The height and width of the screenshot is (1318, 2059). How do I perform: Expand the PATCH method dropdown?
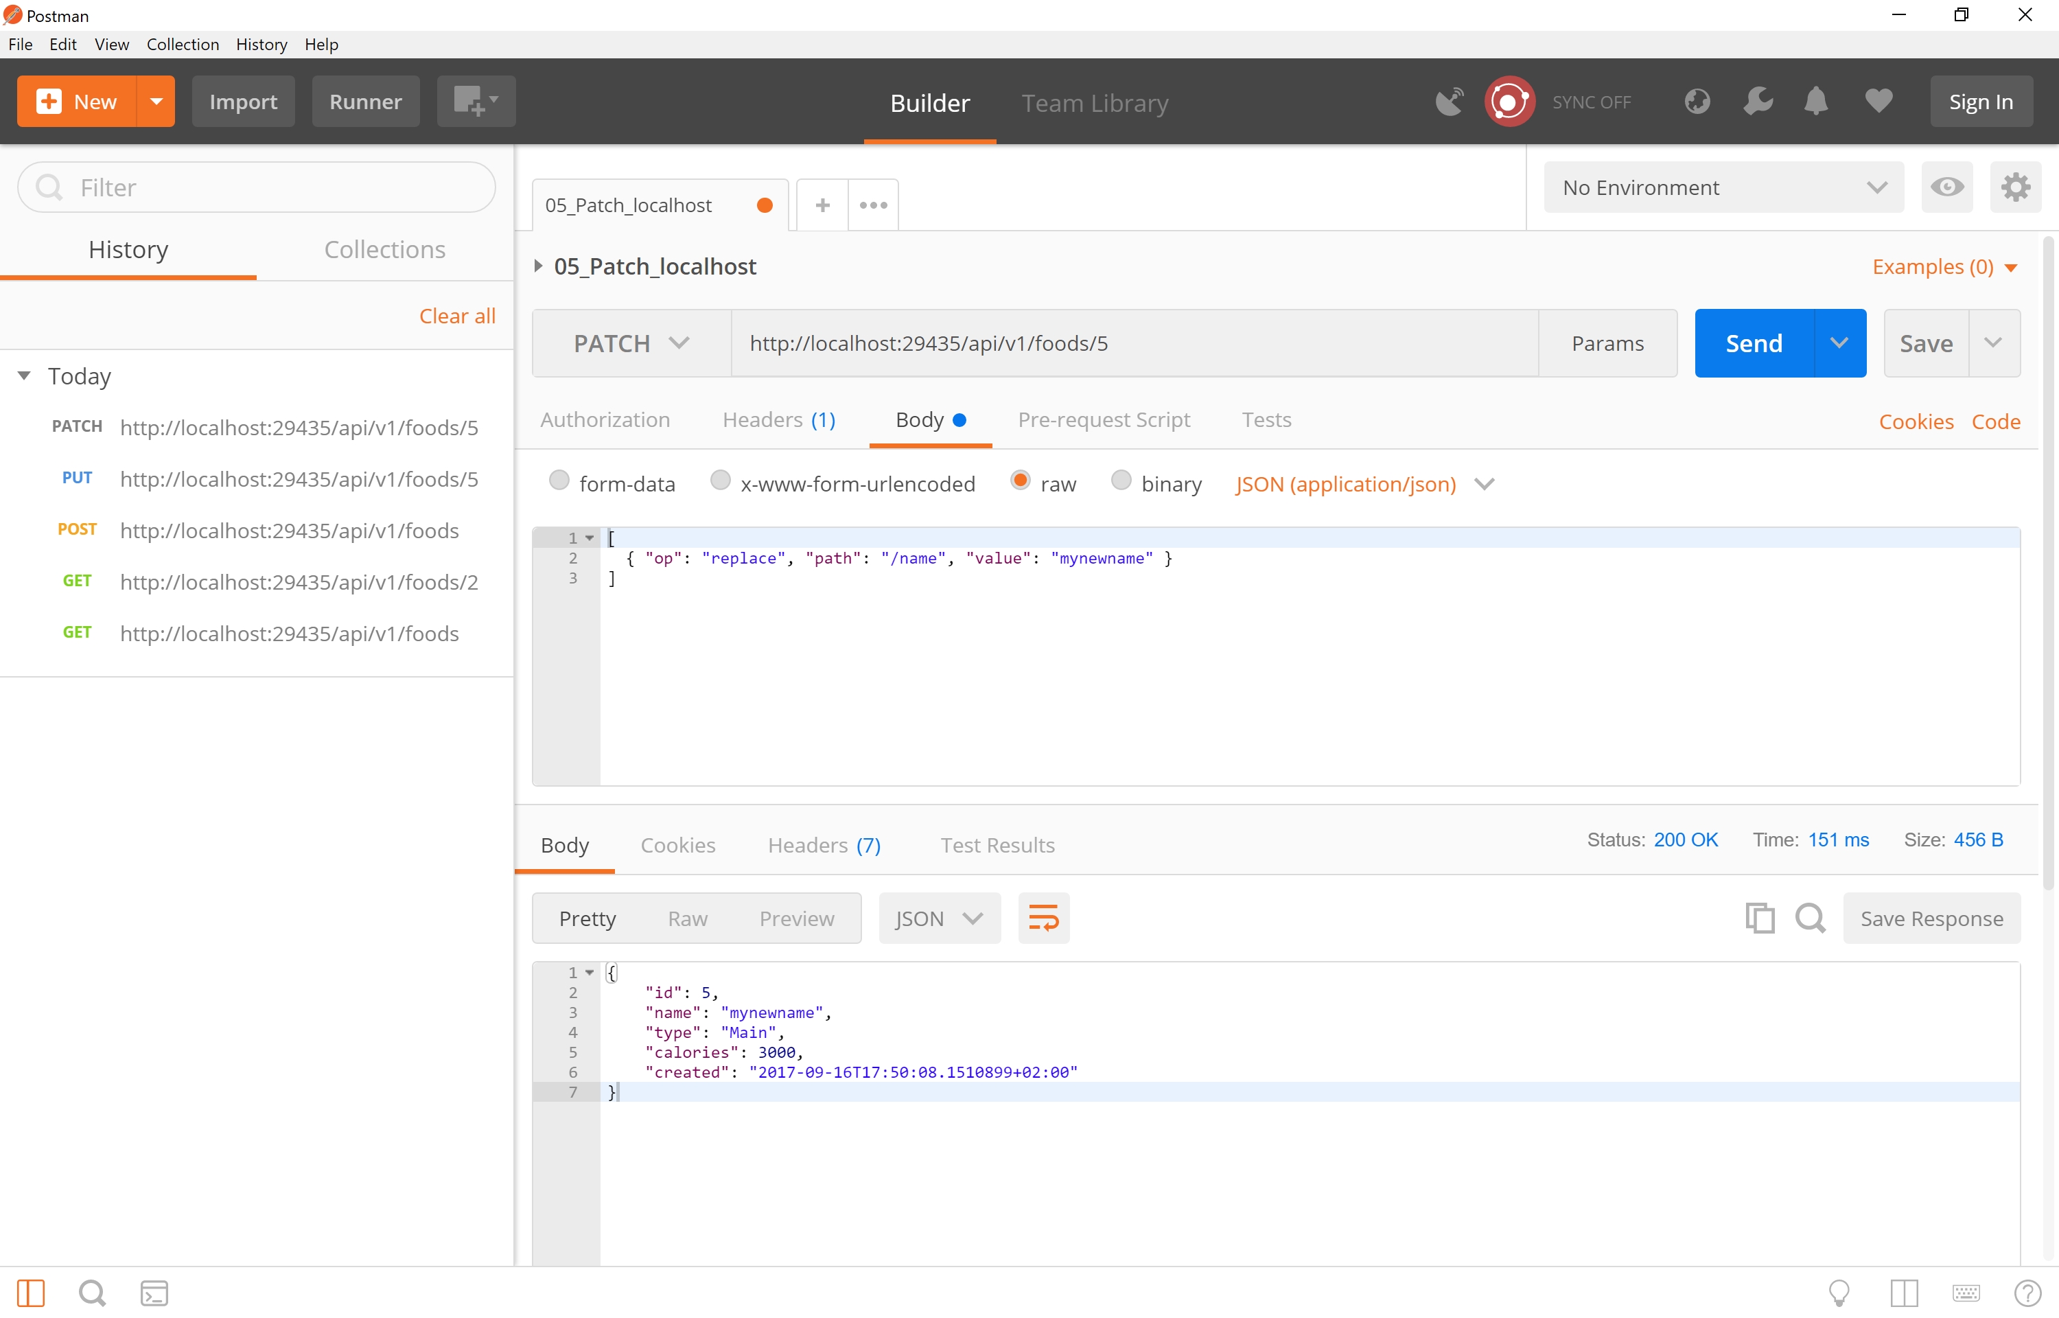680,343
